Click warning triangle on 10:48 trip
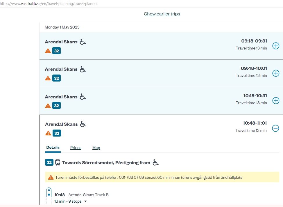 (48, 133)
